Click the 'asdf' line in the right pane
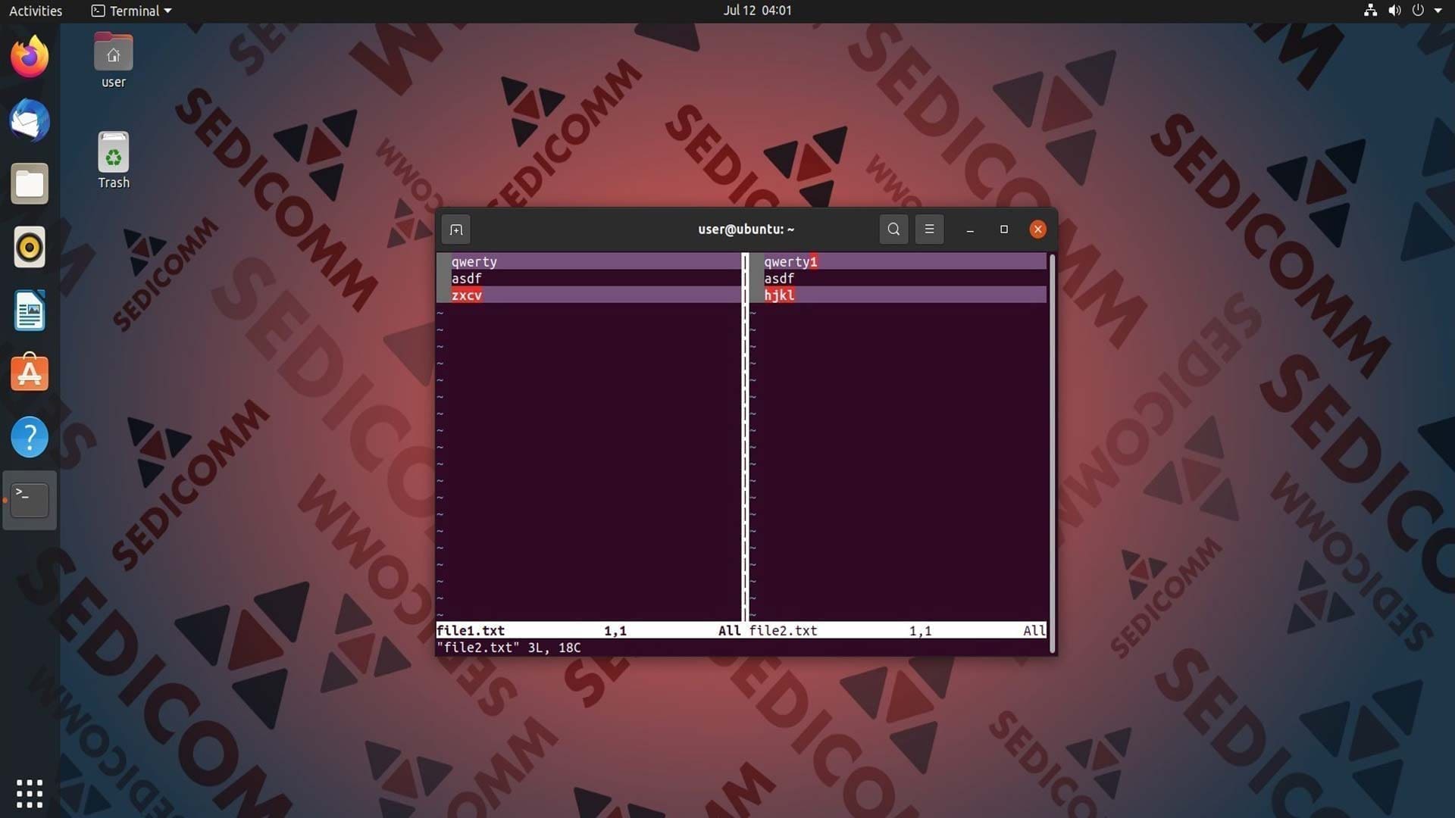Screen dimensions: 1455x818 tap(898, 279)
